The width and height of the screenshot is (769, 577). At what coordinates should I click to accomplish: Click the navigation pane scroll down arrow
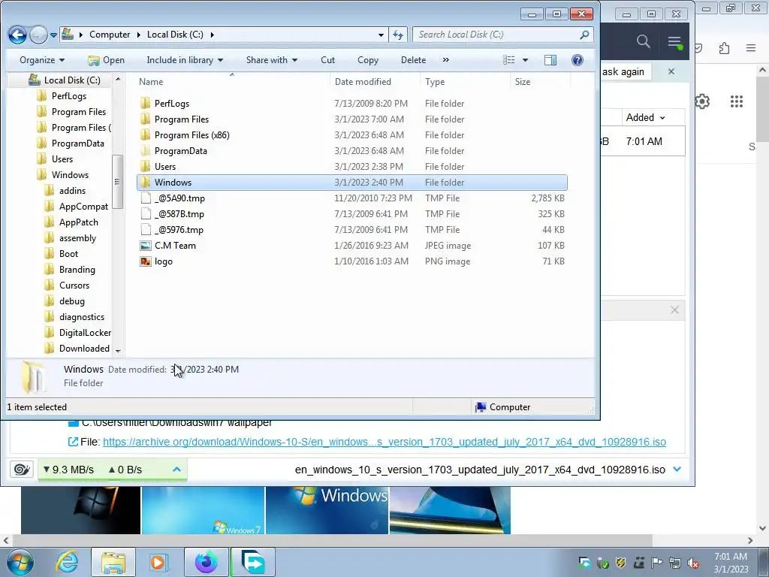[x=118, y=351]
